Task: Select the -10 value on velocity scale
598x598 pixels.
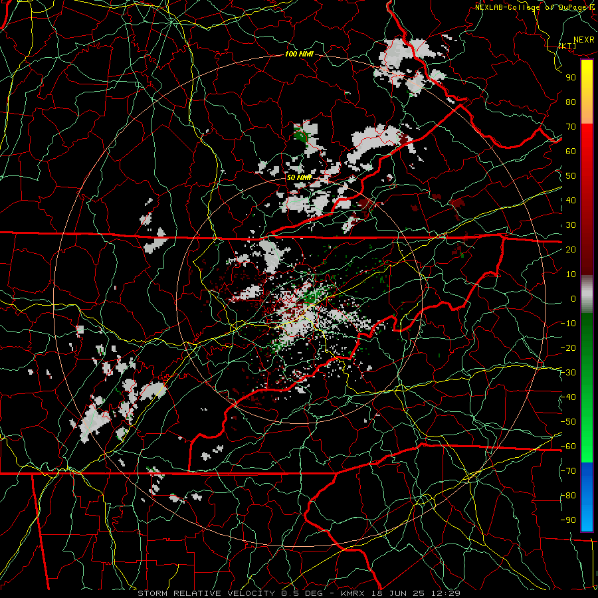Action: click(569, 324)
